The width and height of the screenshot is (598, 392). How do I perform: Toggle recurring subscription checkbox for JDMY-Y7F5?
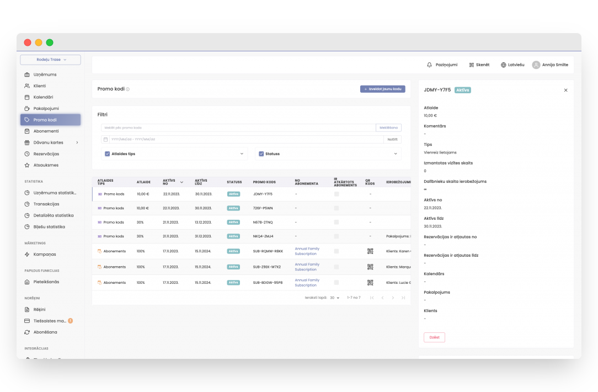[x=337, y=194]
